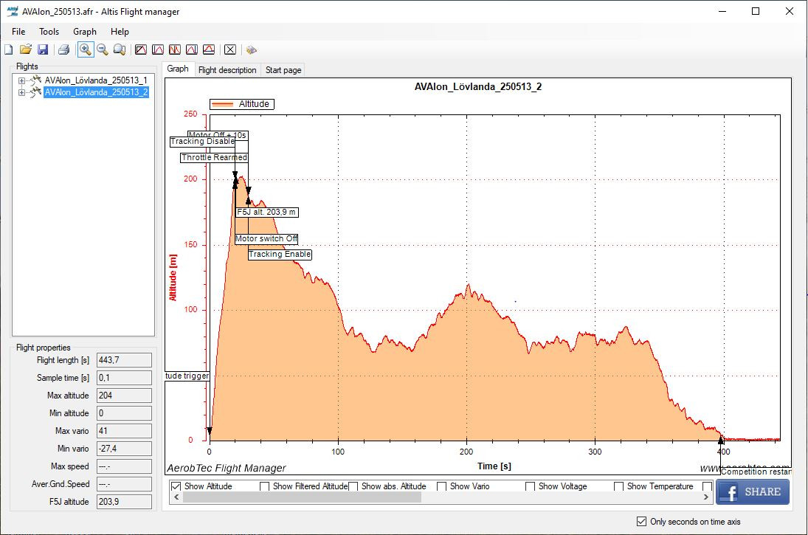Click the New file icon

point(9,49)
